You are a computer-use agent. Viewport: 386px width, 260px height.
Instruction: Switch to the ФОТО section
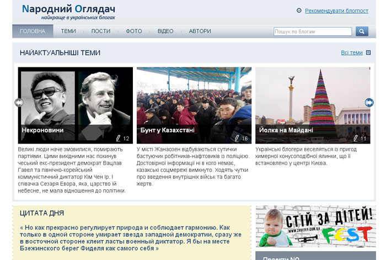(x=133, y=31)
